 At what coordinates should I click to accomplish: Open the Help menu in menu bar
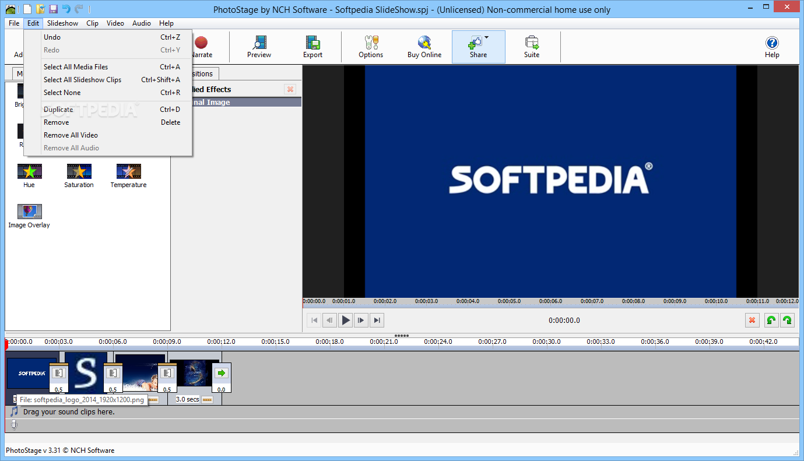coord(166,23)
